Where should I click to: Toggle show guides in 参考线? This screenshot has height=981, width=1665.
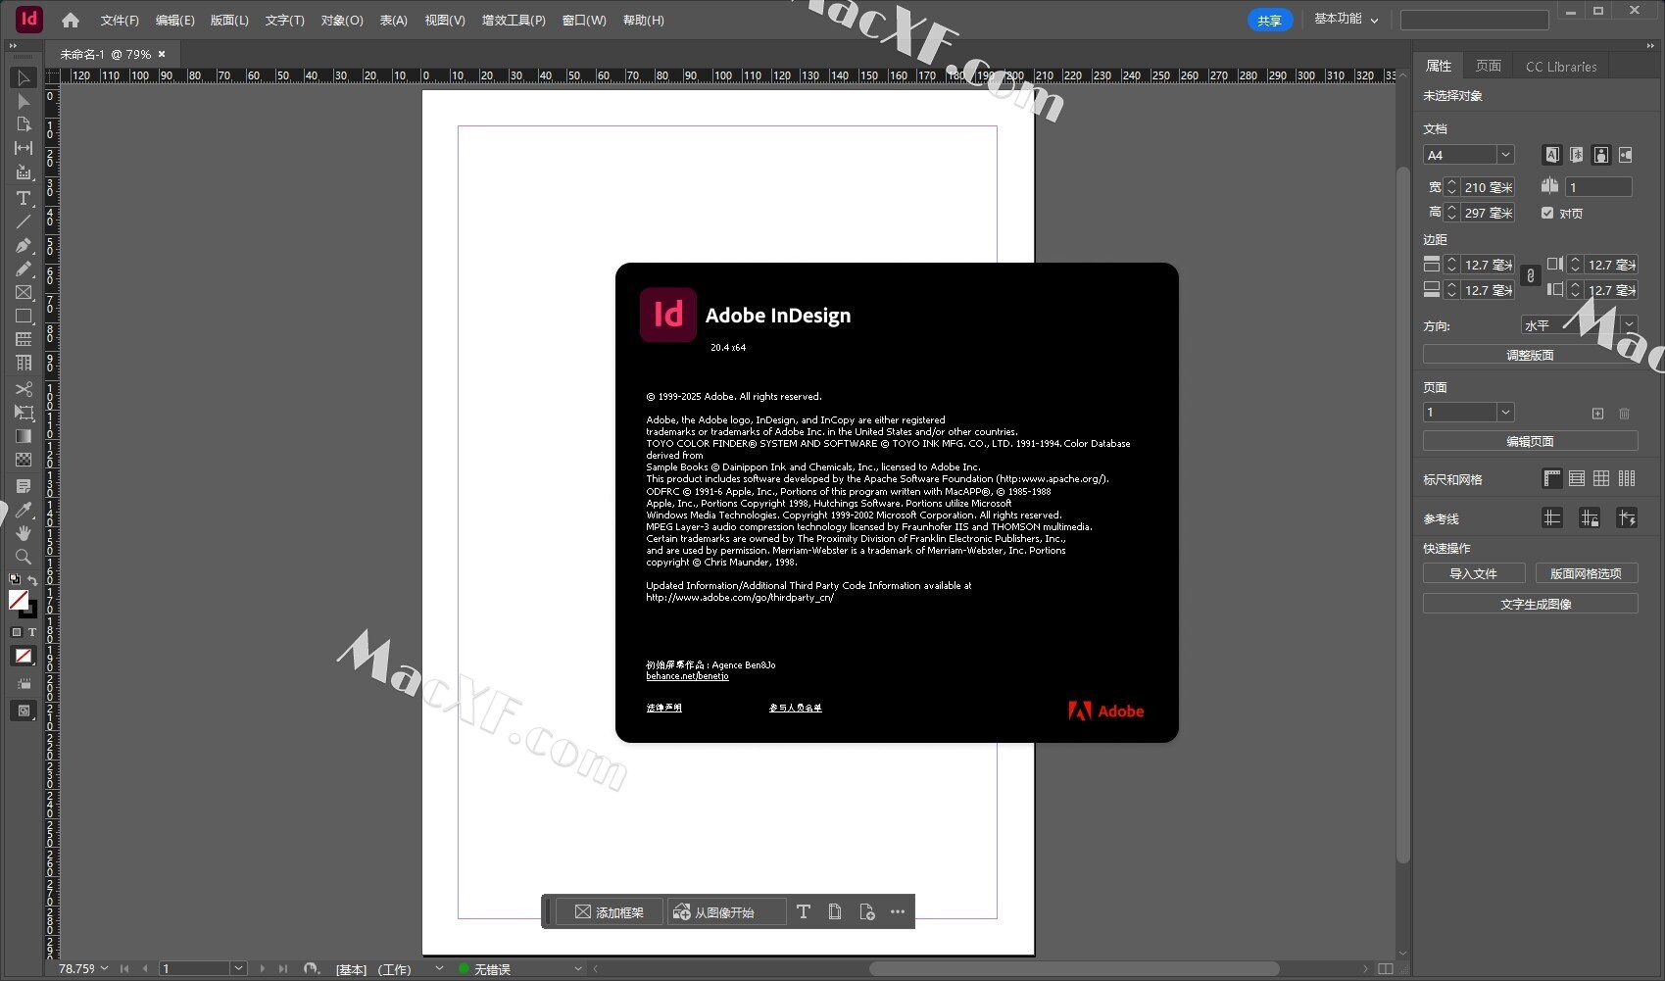pos(1552,517)
